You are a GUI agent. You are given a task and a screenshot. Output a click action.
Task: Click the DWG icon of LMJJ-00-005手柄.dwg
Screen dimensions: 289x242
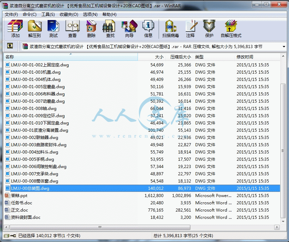tap(8, 159)
